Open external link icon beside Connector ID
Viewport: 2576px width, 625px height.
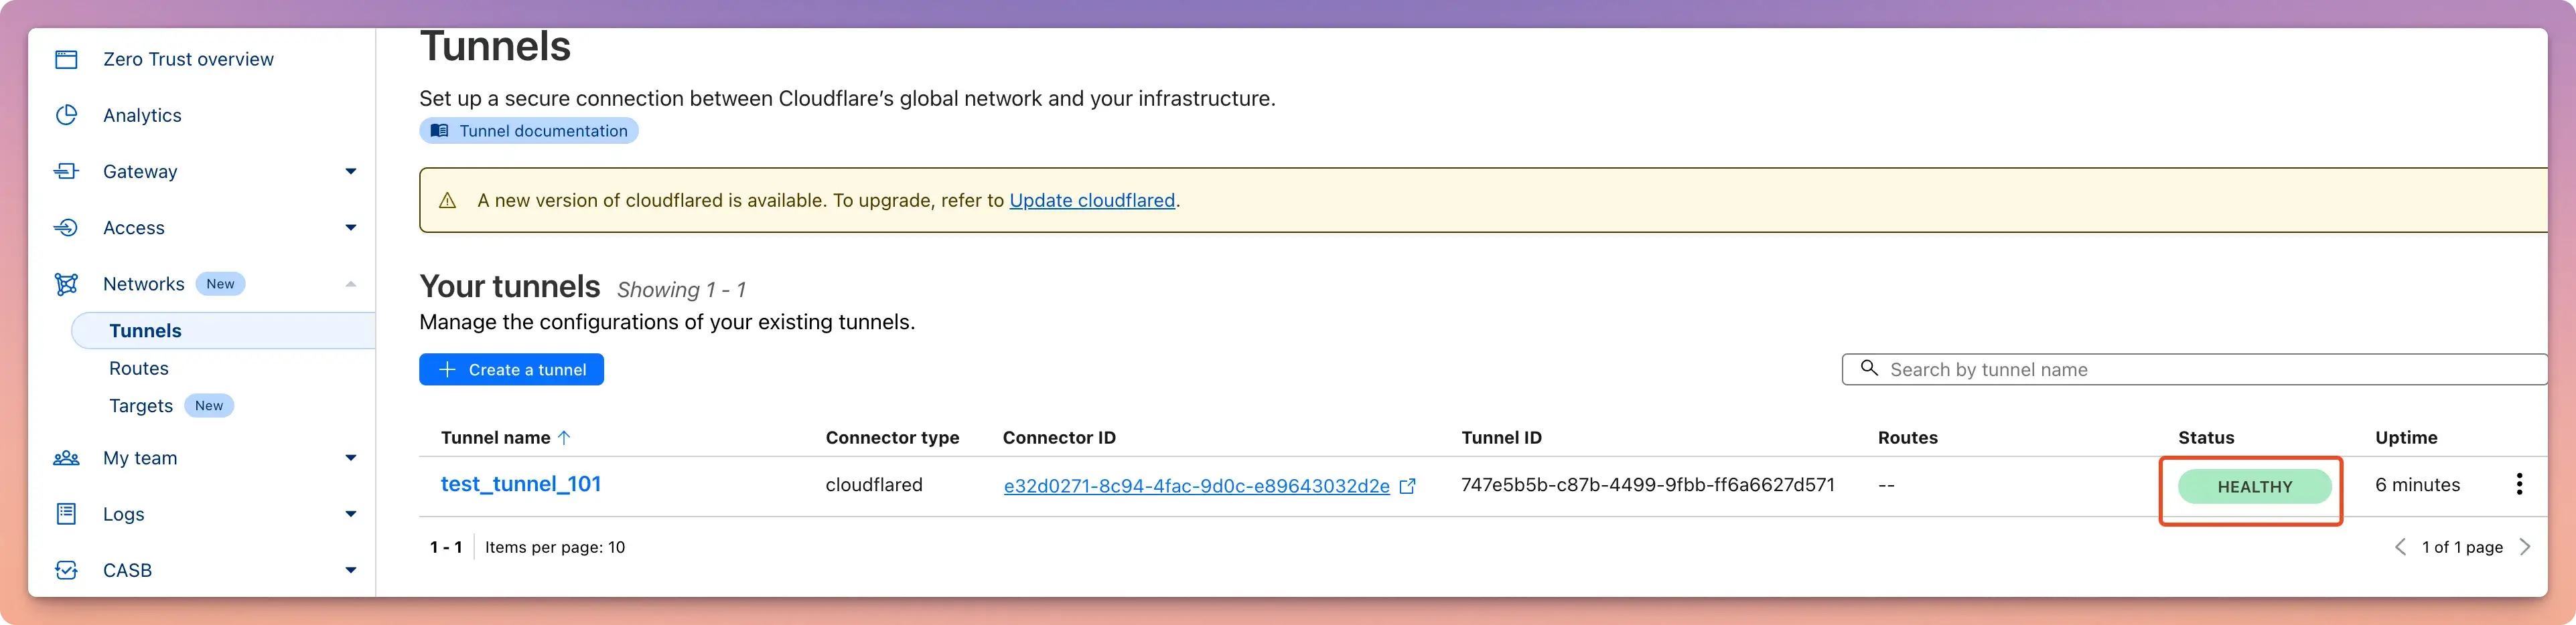[1407, 486]
